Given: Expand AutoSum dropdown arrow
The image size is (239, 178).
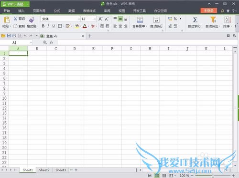Looking at the screenshot, I should click(x=202, y=26).
